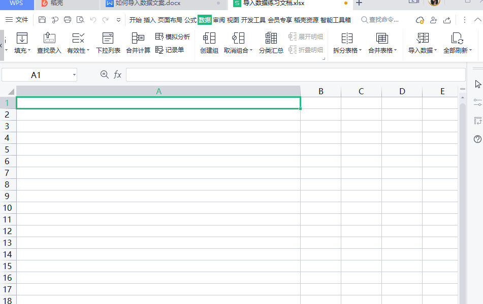This screenshot has width=483, height=304.
Task: Select the 数据 ribbon tab
Action: click(x=205, y=20)
